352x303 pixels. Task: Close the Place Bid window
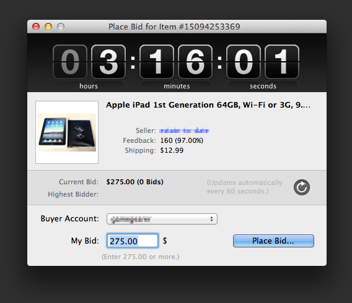36,27
